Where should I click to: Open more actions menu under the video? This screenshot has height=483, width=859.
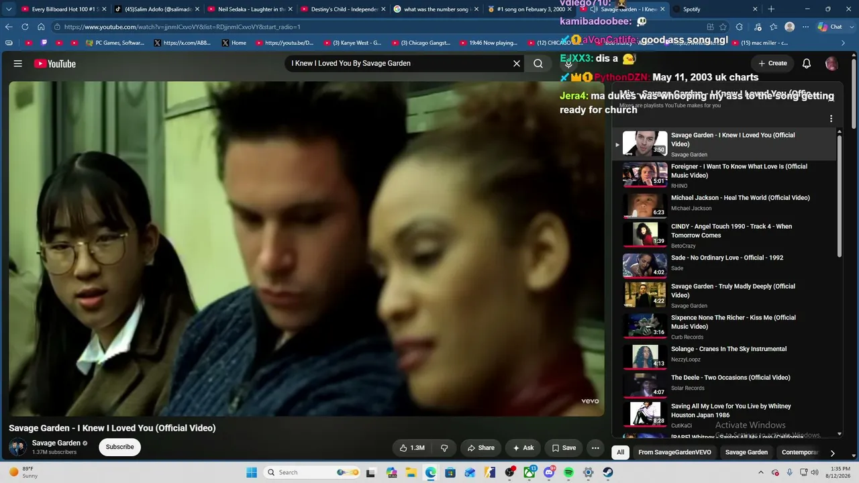coord(595,447)
